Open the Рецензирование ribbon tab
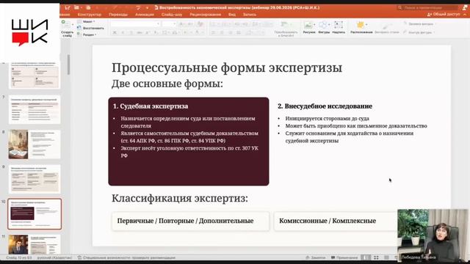The width and height of the screenshot is (470, 264). click(x=206, y=15)
